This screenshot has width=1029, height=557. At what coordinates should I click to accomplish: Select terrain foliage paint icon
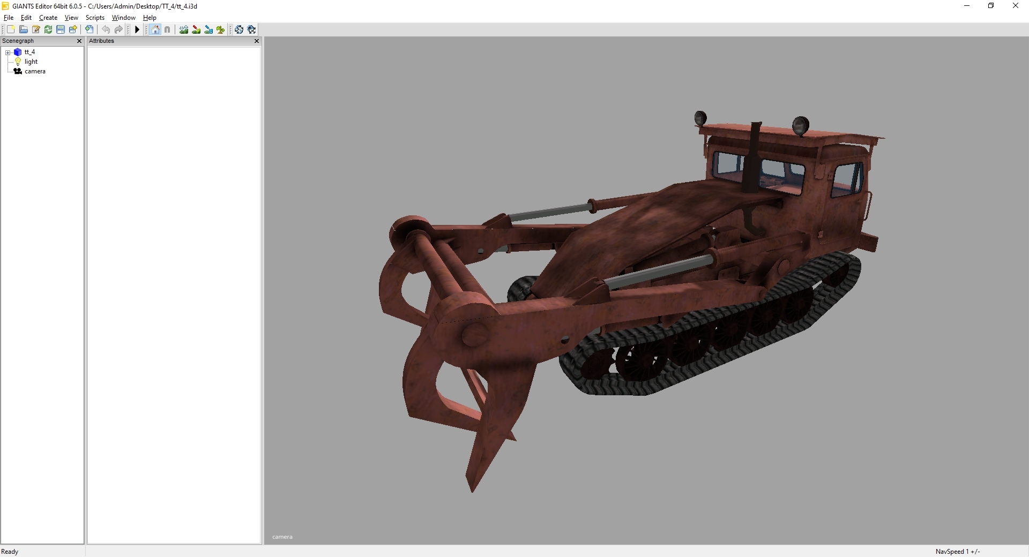tap(220, 29)
